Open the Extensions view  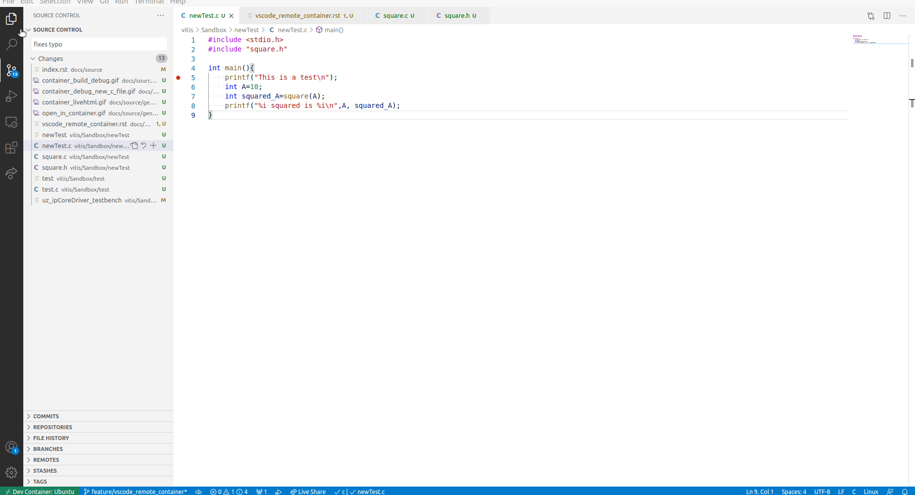(x=11, y=148)
